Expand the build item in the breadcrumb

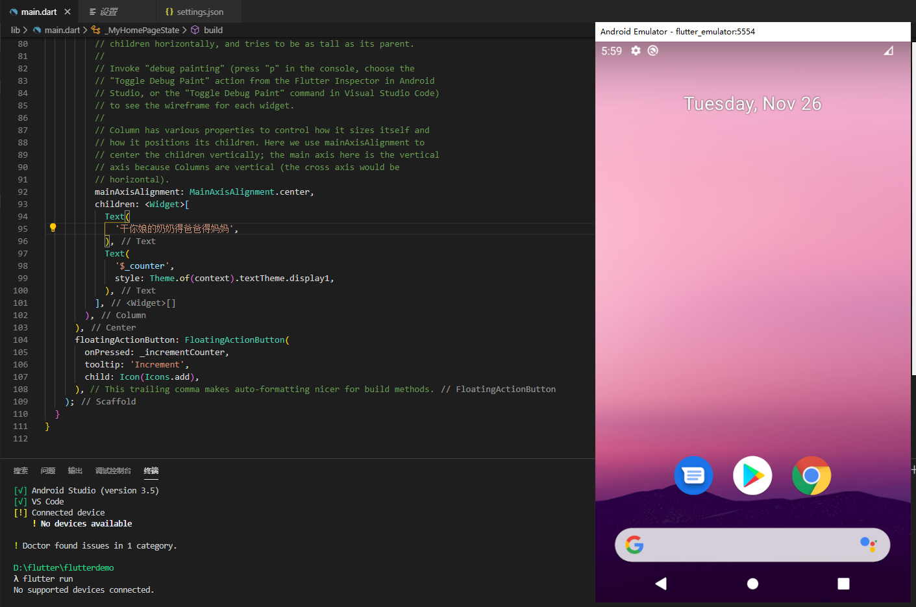[212, 29]
